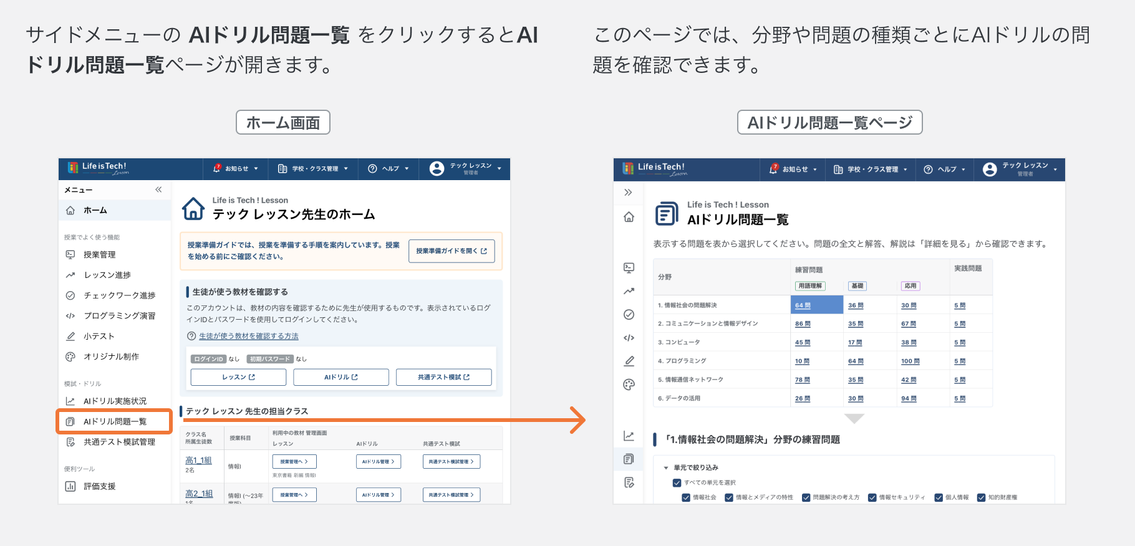Toggle the すべての単元を選択 checkbox
Image resolution: width=1135 pixels, height=546 pixels.
677,482
